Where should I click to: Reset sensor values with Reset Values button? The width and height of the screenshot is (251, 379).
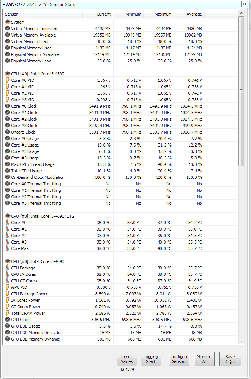(127, 359)
